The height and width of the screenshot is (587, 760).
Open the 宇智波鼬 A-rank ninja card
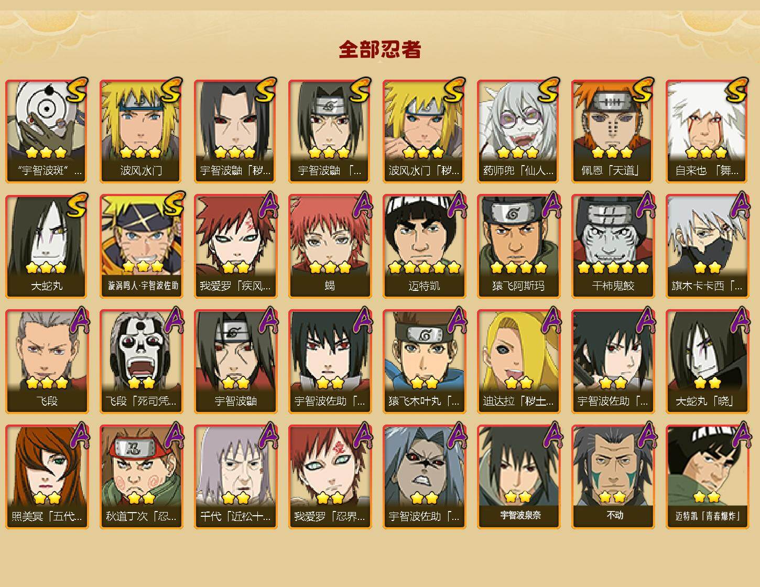(x=235, y=362)
